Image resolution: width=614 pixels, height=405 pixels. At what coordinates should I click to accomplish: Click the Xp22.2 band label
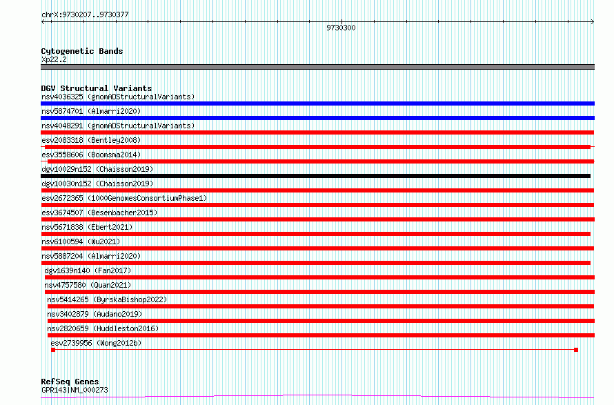click(54, 59)
